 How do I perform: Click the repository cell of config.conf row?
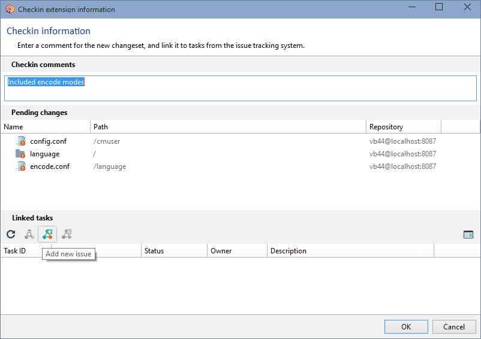pos(402,141)
